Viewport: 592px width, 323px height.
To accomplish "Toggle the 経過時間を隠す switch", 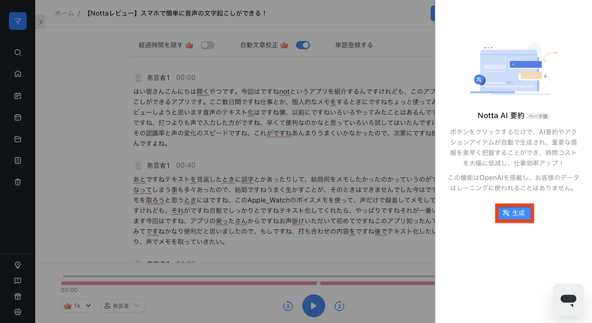I will (x=208, y=45).
